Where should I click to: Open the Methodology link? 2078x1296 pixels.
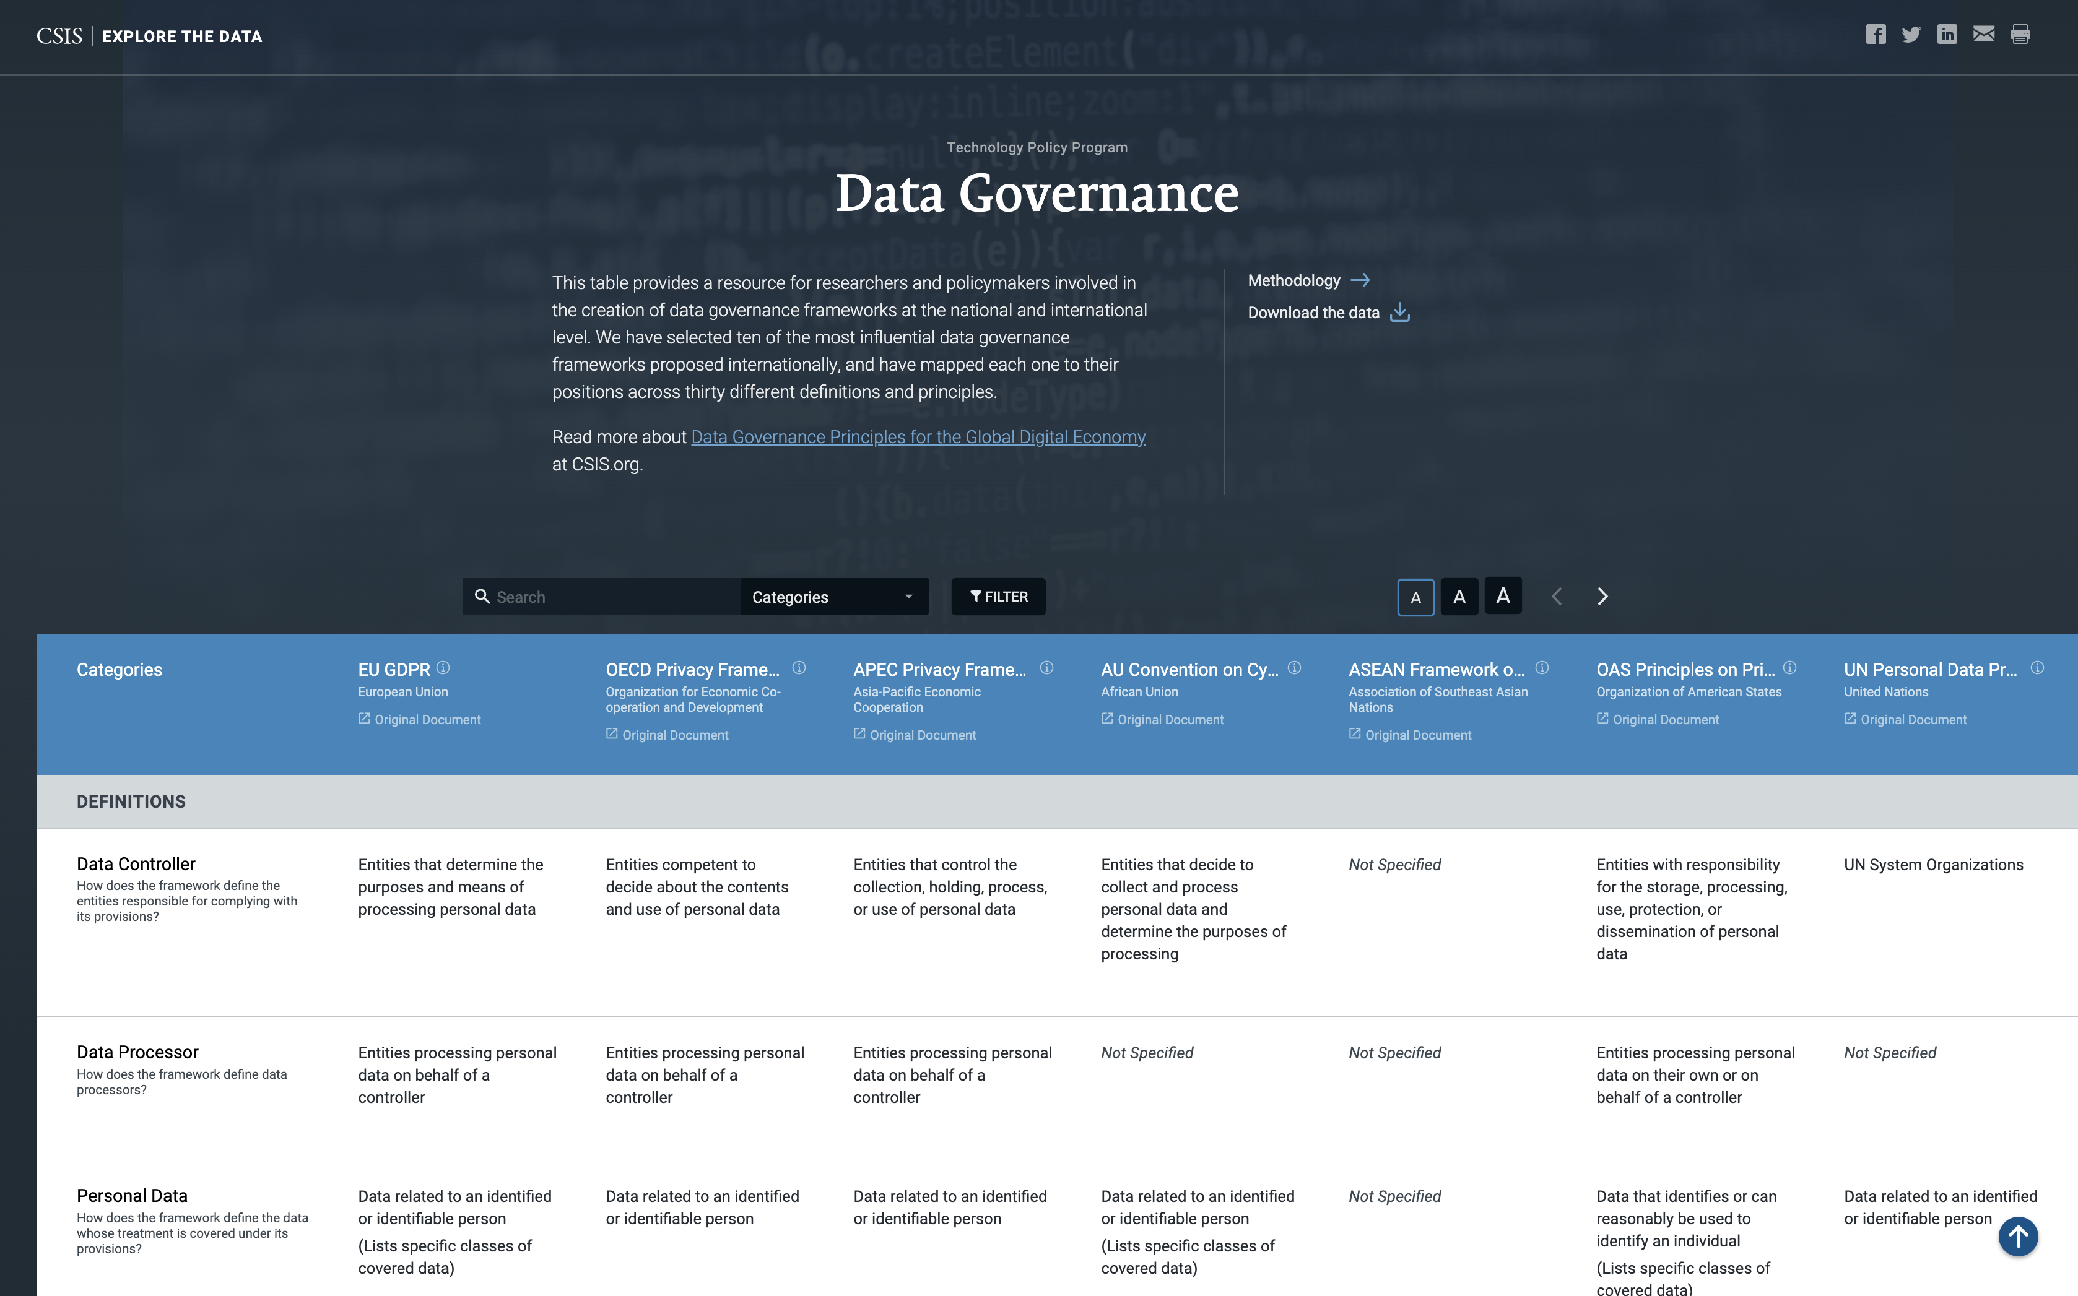tap(1295, 280)
